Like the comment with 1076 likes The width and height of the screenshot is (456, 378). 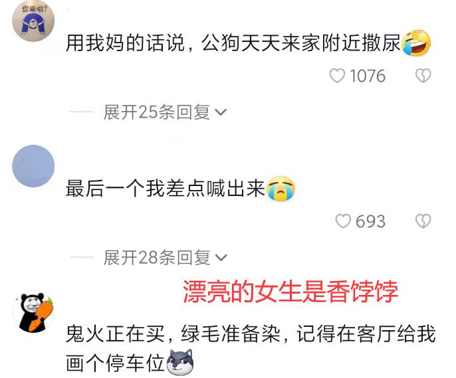coord(337,76)
